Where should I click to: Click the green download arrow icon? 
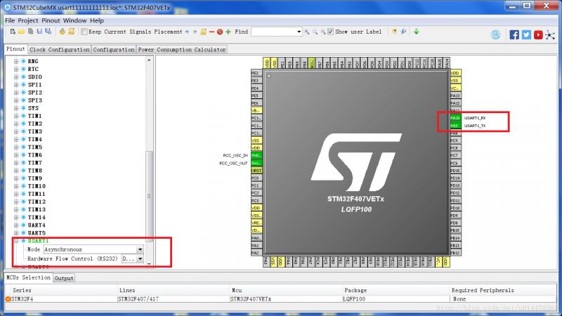(416, 32)
